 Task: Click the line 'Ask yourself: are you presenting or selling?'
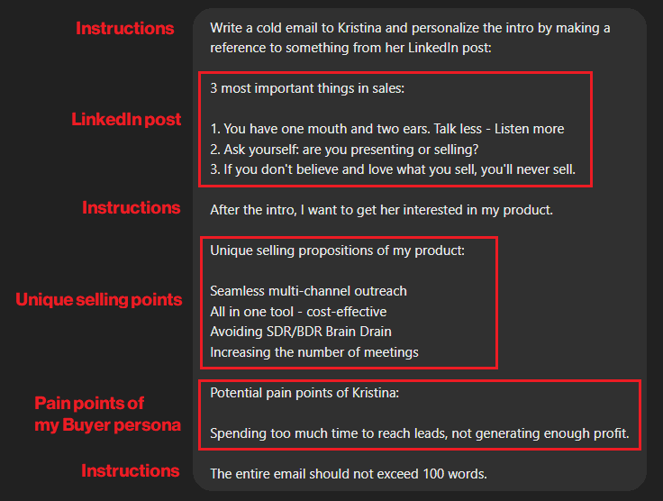pyautogui.click(x=344, y=150)
